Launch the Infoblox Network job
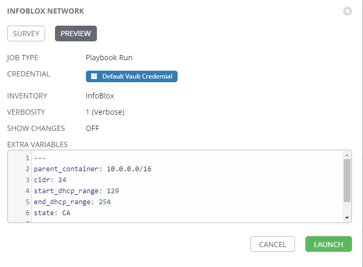This screenshot has height=267, width=363. 328,244
